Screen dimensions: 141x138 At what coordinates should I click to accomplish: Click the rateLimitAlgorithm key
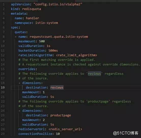pyautogui.click(x=35, y=55)
